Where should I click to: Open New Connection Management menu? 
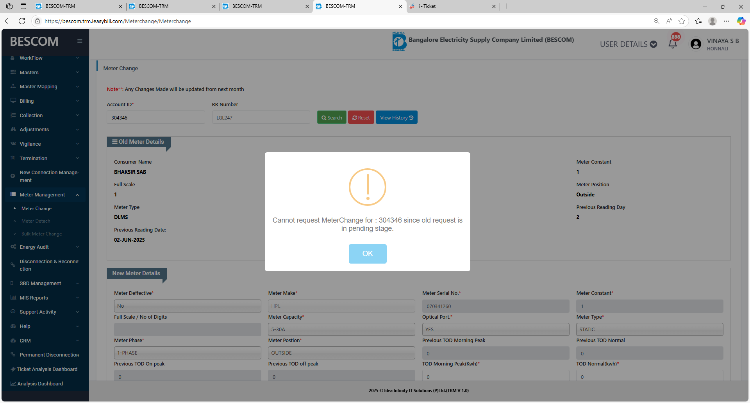click(45, 177)
